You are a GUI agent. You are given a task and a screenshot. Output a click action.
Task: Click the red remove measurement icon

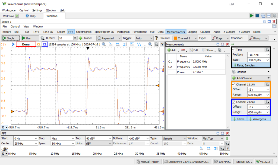point(183,50)
